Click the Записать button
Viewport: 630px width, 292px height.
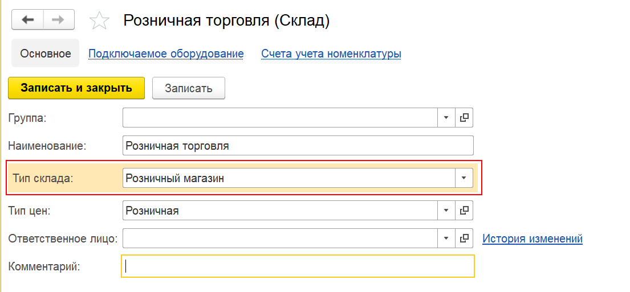click(x=189, y=88)
